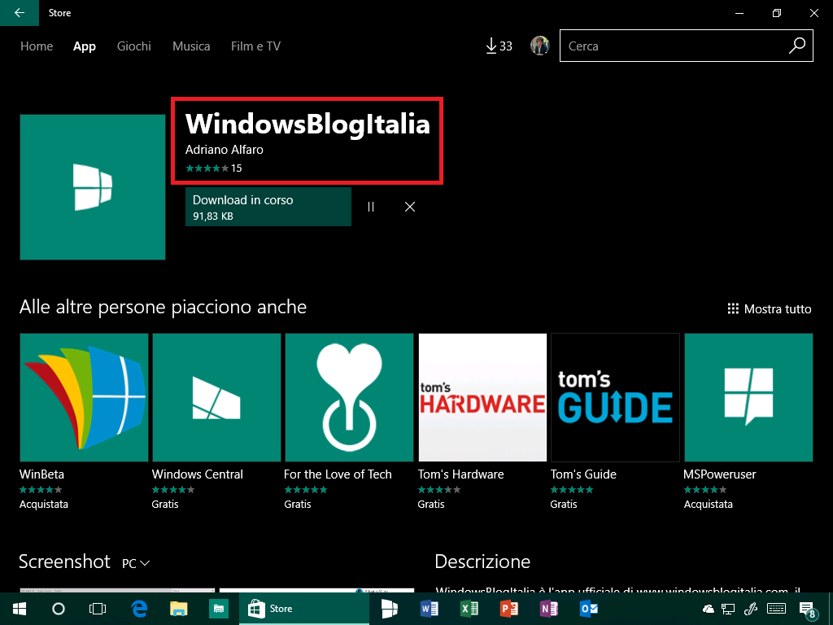Go back with the Store back arrow
Viewport: 833px width, 625px height.
point(20,13)
